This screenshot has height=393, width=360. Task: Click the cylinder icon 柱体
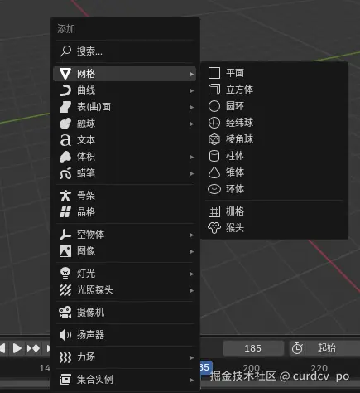[214, 156]
